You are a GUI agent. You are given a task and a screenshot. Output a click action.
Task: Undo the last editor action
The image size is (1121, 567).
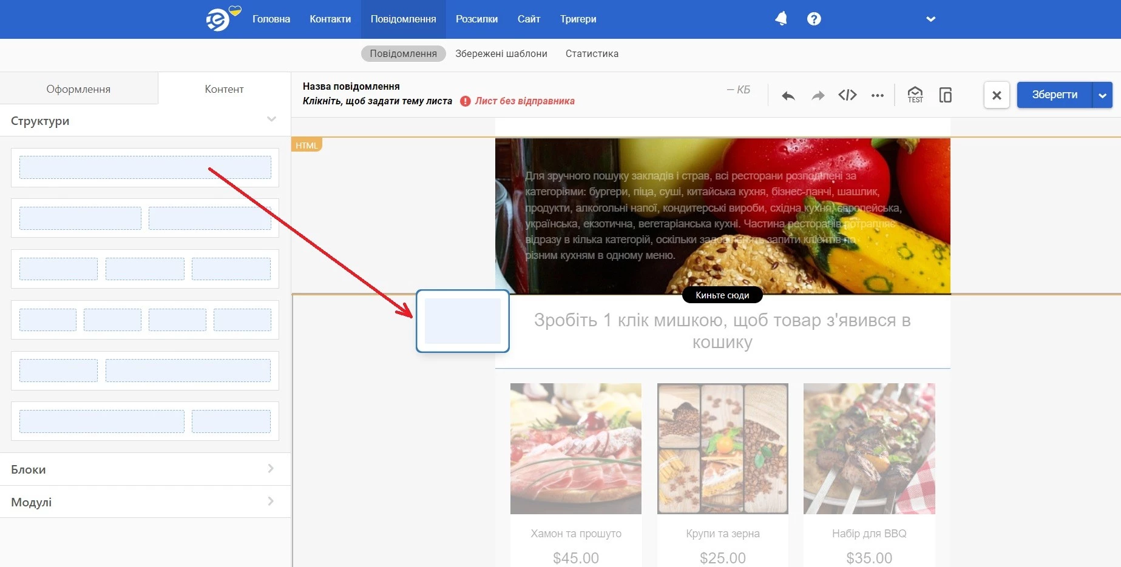click(x=788, y=95)
